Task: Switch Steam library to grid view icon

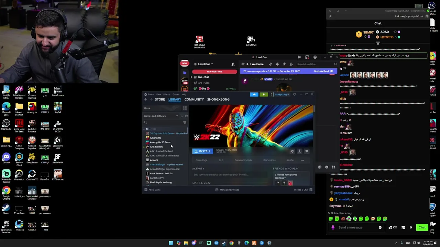Action: click(185, 108)
